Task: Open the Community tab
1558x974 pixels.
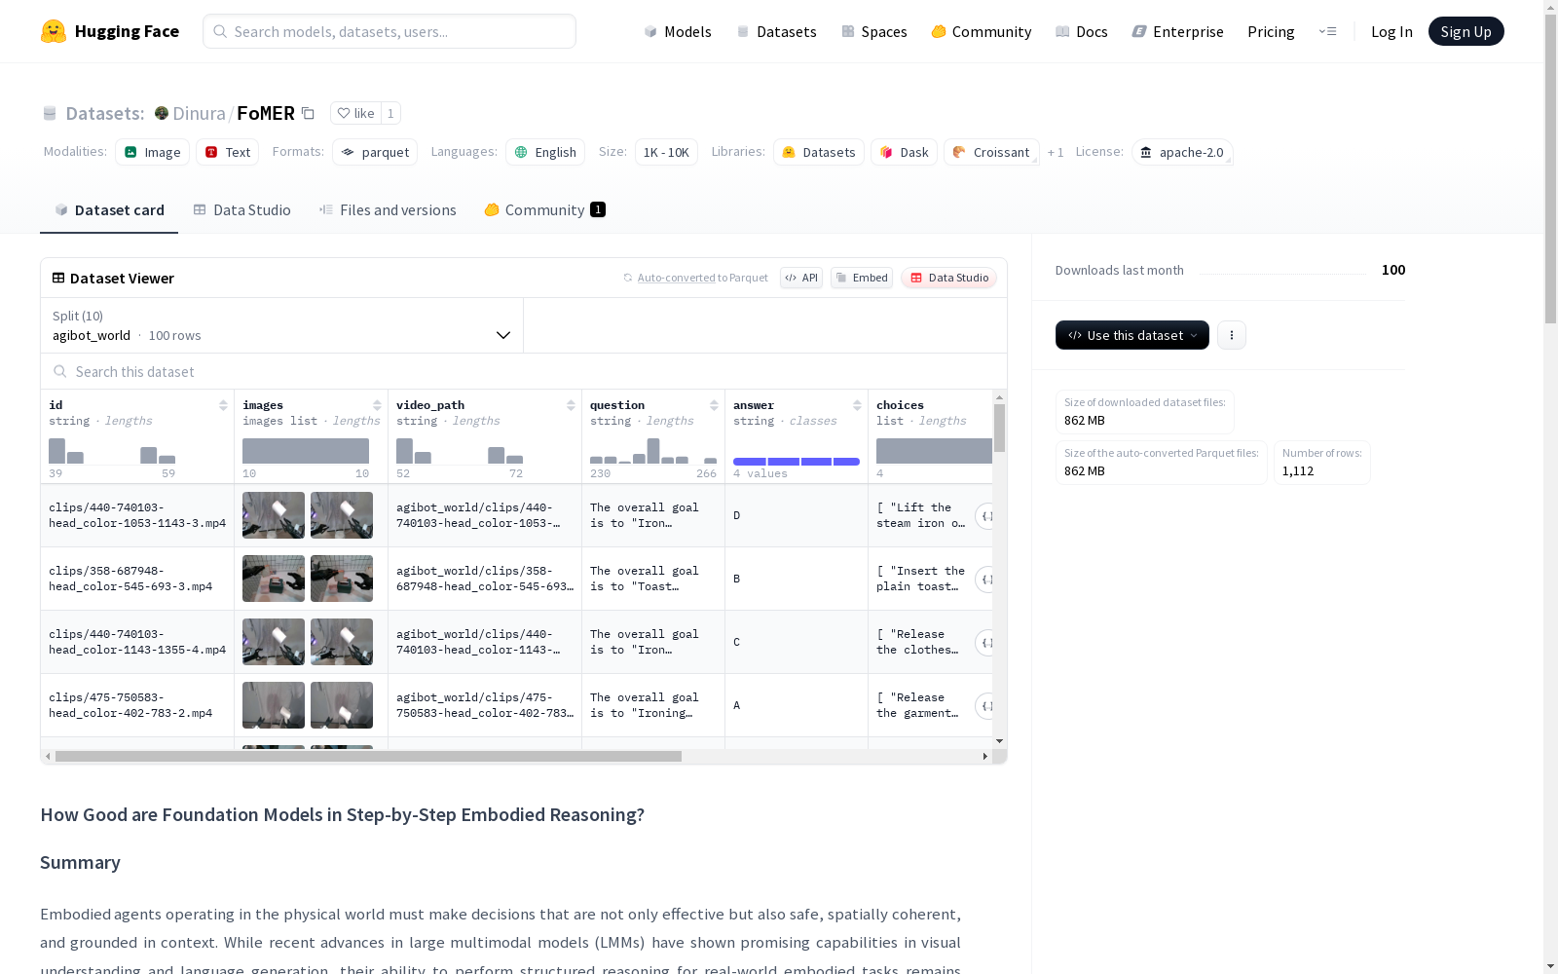Action: (x=544, y=210)
